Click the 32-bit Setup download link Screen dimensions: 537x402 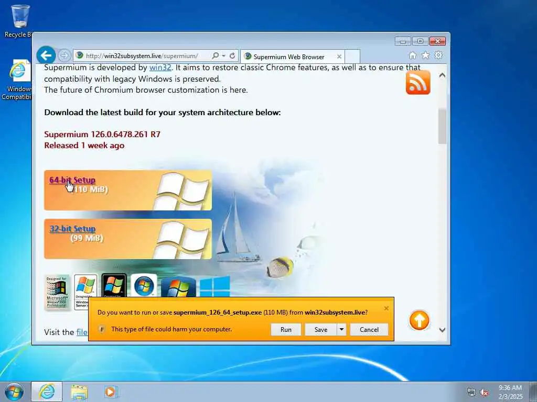click(72, 229)
